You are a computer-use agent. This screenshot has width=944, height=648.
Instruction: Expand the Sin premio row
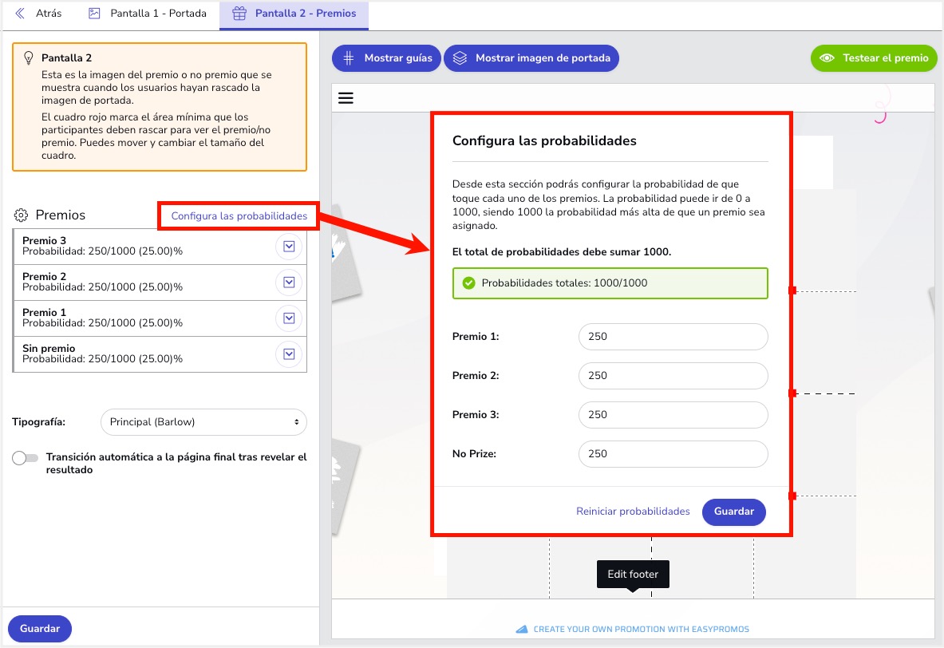(289, 354)
